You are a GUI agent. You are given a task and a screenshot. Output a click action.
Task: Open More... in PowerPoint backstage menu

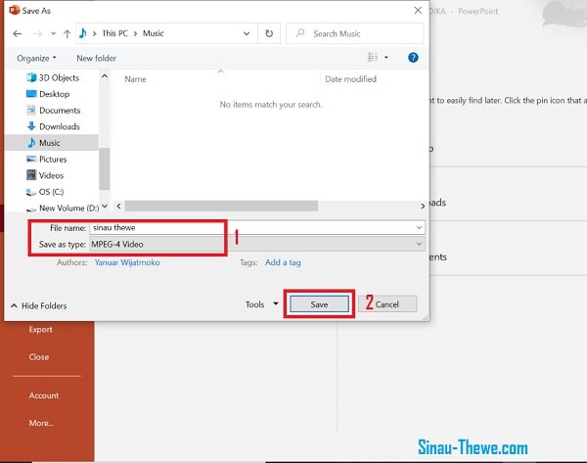point(41,423)
